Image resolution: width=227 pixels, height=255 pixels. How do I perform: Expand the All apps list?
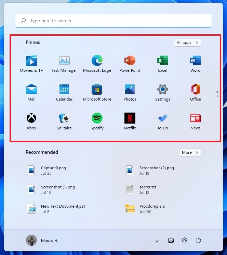(187, 43)
